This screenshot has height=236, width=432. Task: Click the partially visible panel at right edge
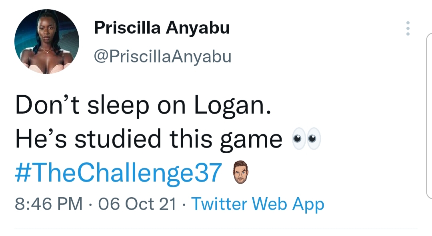click(x=429, y=116)
